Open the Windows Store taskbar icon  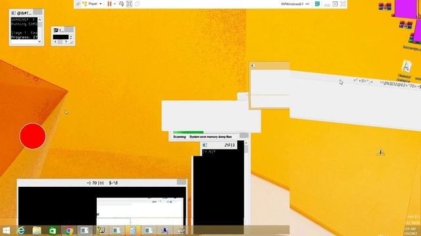pos(53,230)
